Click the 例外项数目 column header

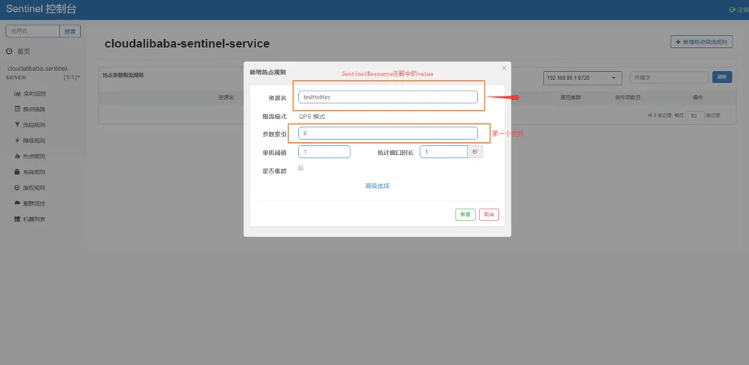628,97
